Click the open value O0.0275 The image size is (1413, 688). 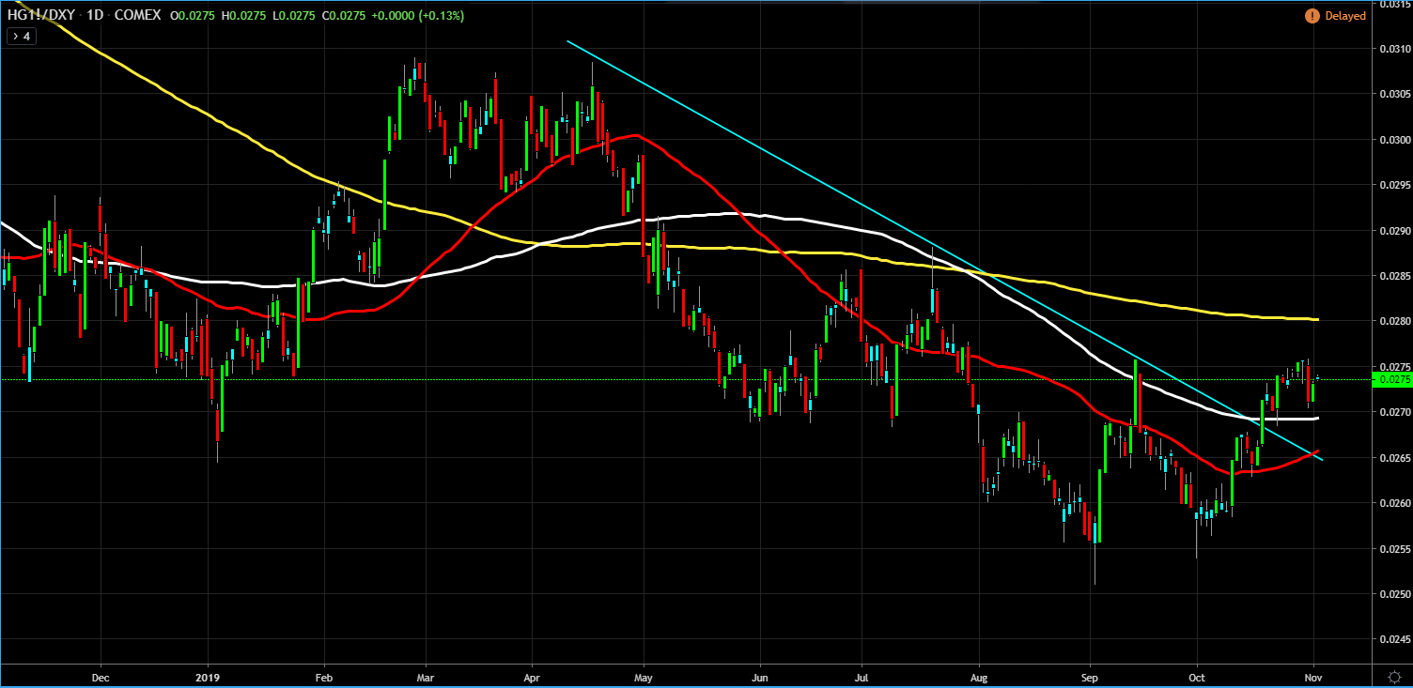(194, 16)
